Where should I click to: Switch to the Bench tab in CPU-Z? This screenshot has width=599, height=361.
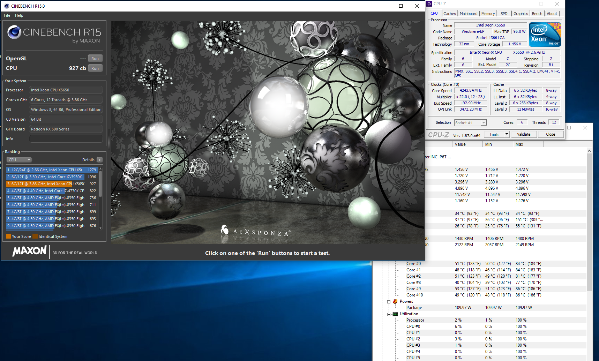point(537,14)
